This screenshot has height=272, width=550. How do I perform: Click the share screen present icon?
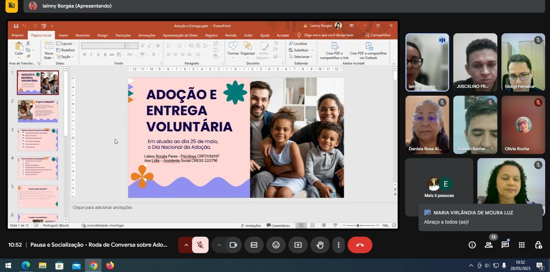[x=298, y=245]
